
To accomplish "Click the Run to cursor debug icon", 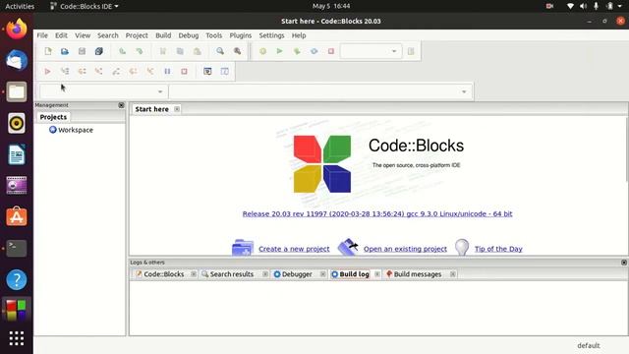I will (65, 71).
